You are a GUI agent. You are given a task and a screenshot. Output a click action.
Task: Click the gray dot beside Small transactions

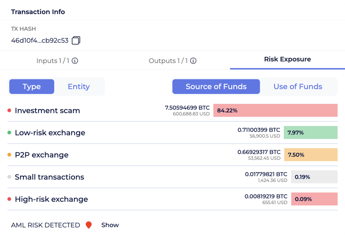pos(9,177)
